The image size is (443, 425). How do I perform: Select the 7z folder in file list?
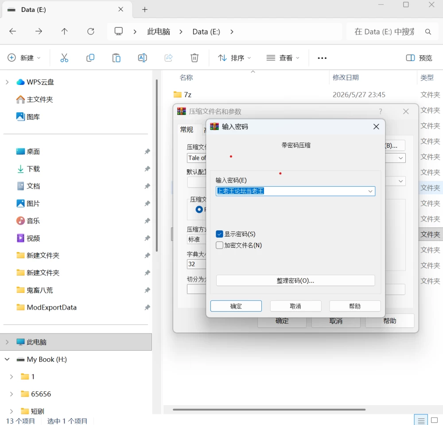point(187,95)
